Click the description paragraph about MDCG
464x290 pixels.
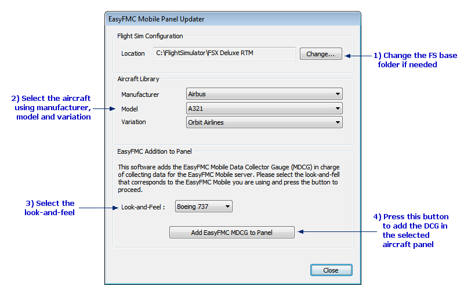229,179
